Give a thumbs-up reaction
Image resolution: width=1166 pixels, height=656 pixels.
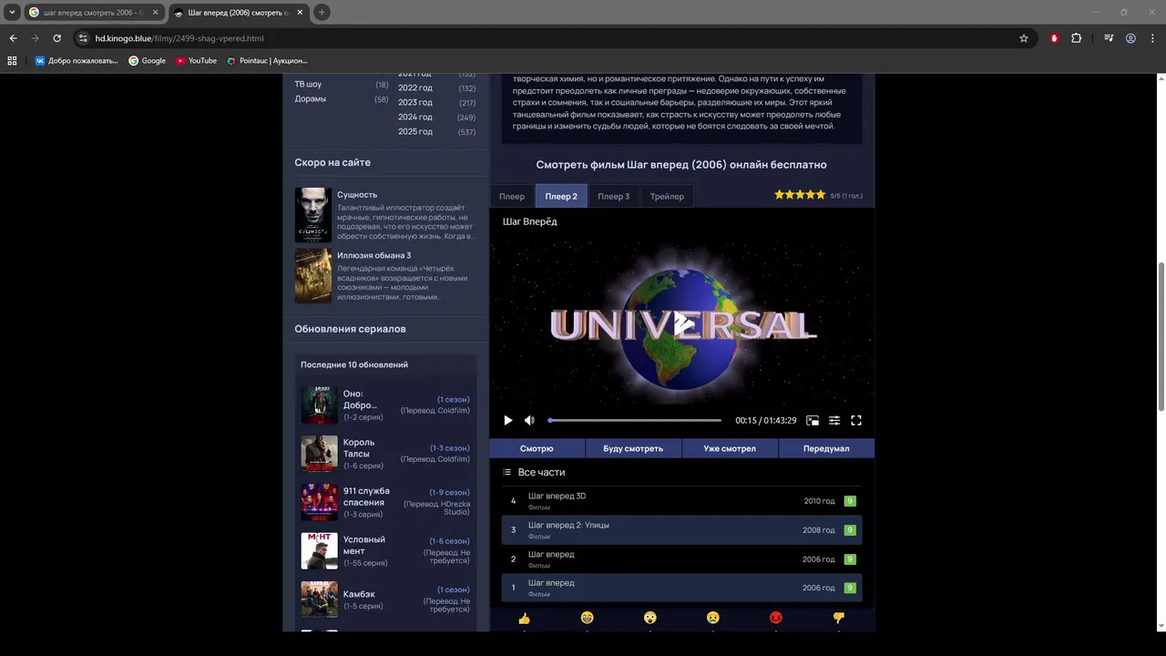[x=524, y=618]
